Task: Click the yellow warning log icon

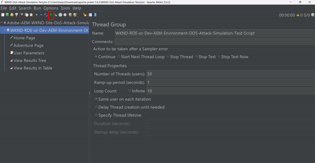Action: click(298, 15)
